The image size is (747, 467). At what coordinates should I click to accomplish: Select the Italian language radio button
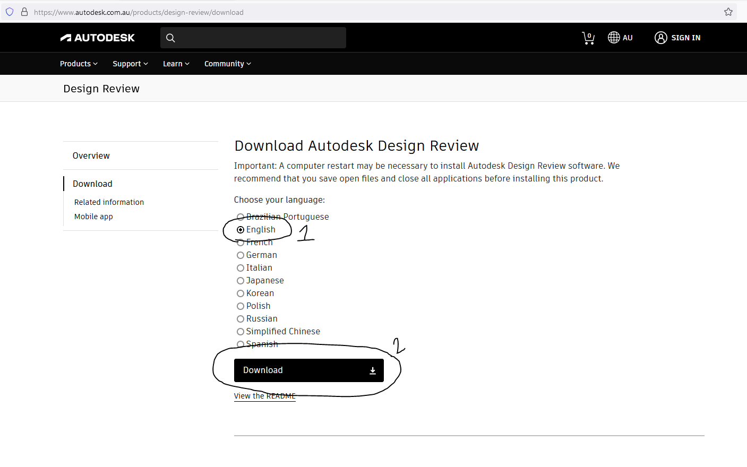[x=241, y=268]
